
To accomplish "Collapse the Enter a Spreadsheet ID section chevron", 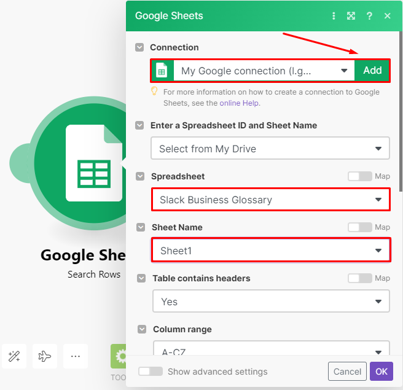I will 139,125.
